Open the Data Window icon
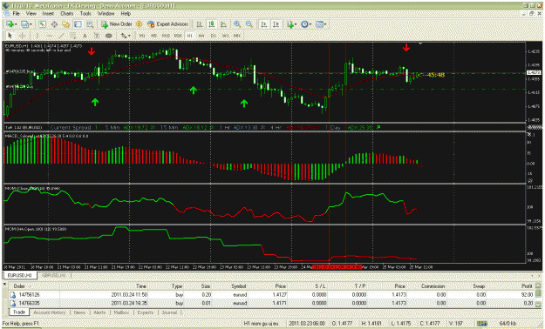 click(54, 24)
